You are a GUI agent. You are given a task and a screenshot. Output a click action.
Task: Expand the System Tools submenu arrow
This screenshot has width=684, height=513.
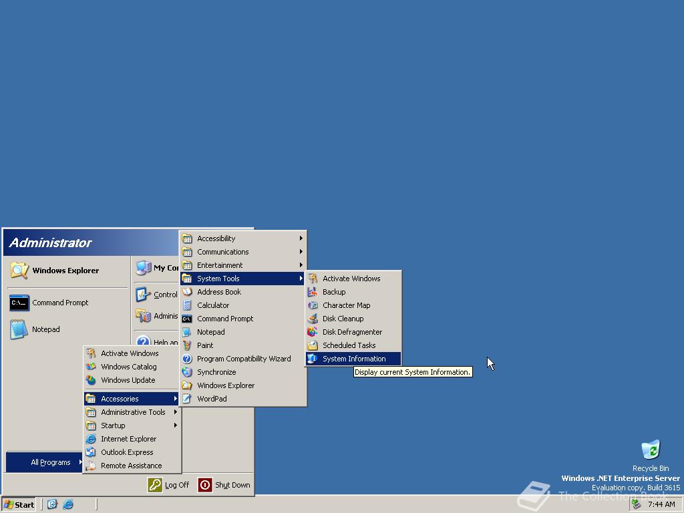(x=301, y=279)
